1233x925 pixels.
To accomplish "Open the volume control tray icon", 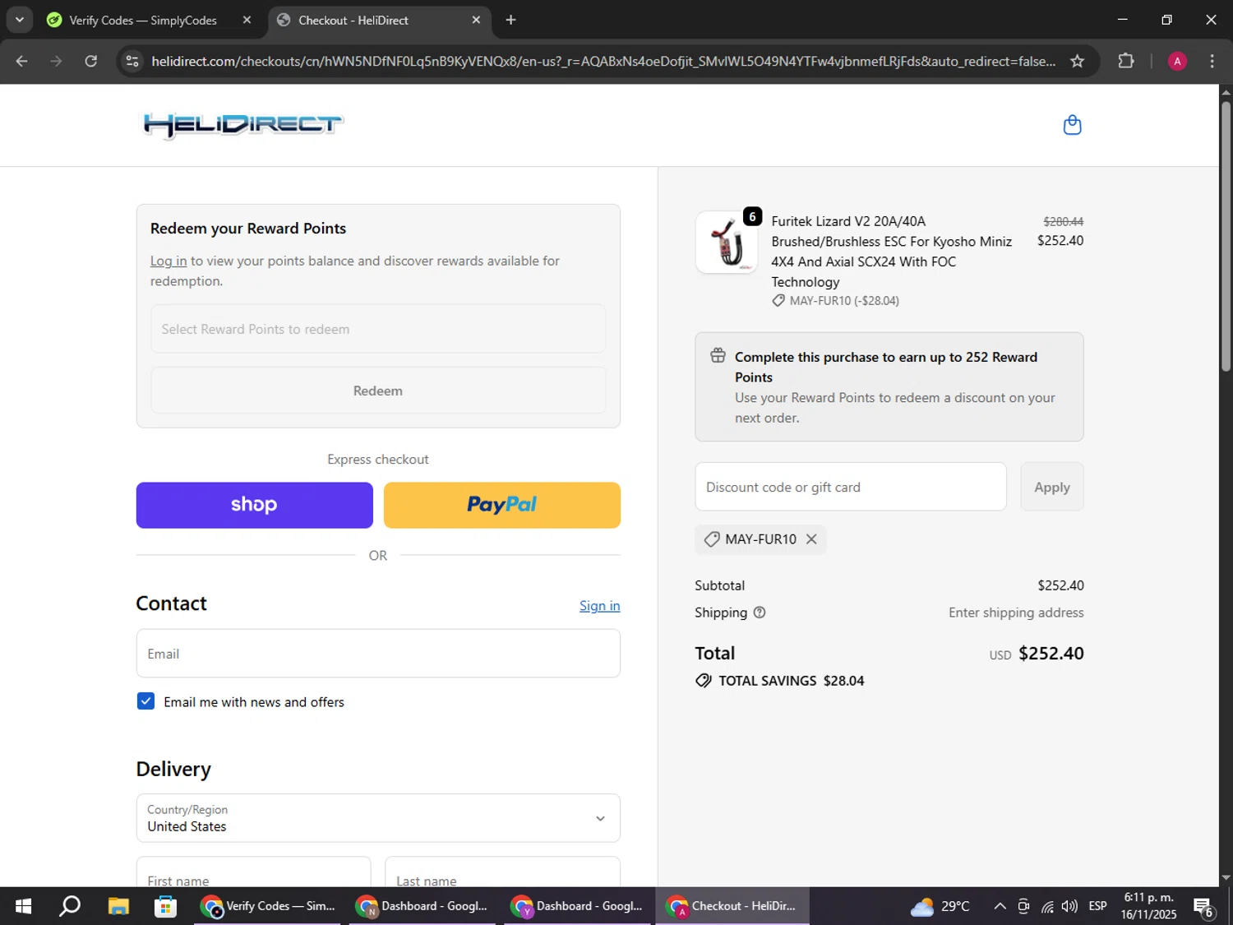I will pos(1069,906).
